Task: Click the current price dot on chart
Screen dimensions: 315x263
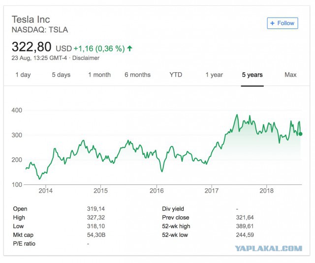Action: 300,134
